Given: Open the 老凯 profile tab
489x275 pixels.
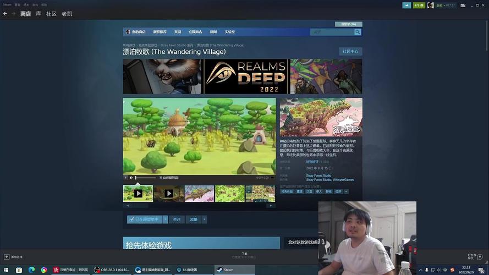Looking at the screenshot, I should [x=67, y=14].
